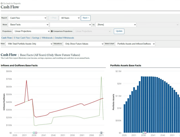Click the 2041 label on inflows chart axis

pyautogui.click(x=44, y=135)
